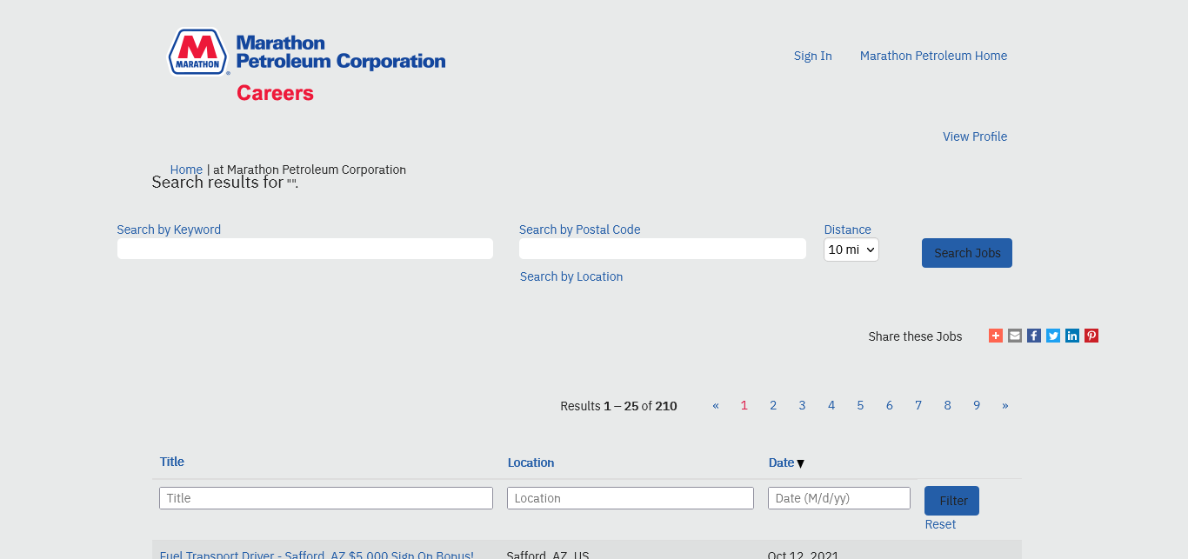Reset the table filters
1188x559 pixels.
coord(940,524)
